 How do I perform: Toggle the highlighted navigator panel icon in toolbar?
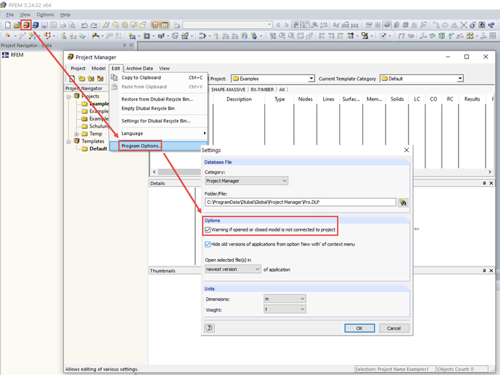tap(155, 25)
